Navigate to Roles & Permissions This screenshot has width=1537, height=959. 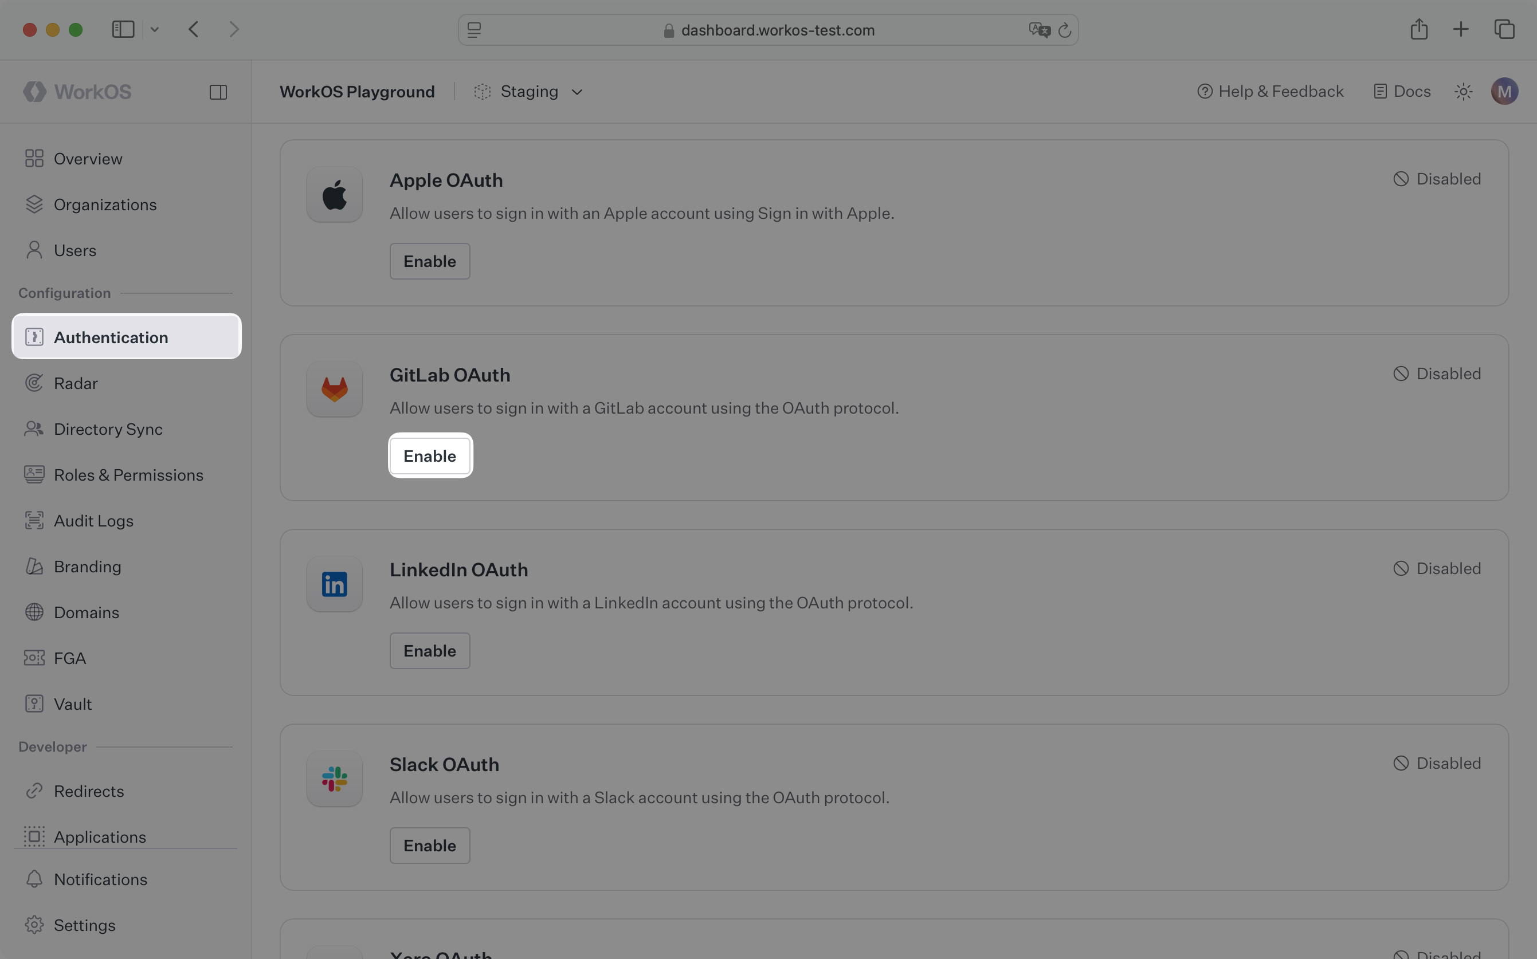point(128,474)
